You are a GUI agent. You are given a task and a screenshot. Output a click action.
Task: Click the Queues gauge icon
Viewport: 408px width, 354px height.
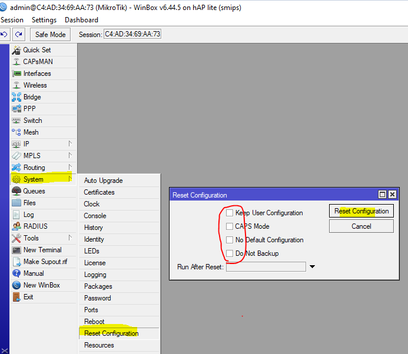pos(16,191)
